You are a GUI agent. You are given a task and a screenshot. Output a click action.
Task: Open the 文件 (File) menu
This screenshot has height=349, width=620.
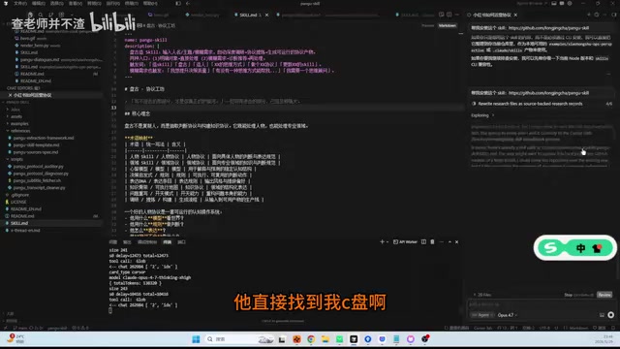19,3
